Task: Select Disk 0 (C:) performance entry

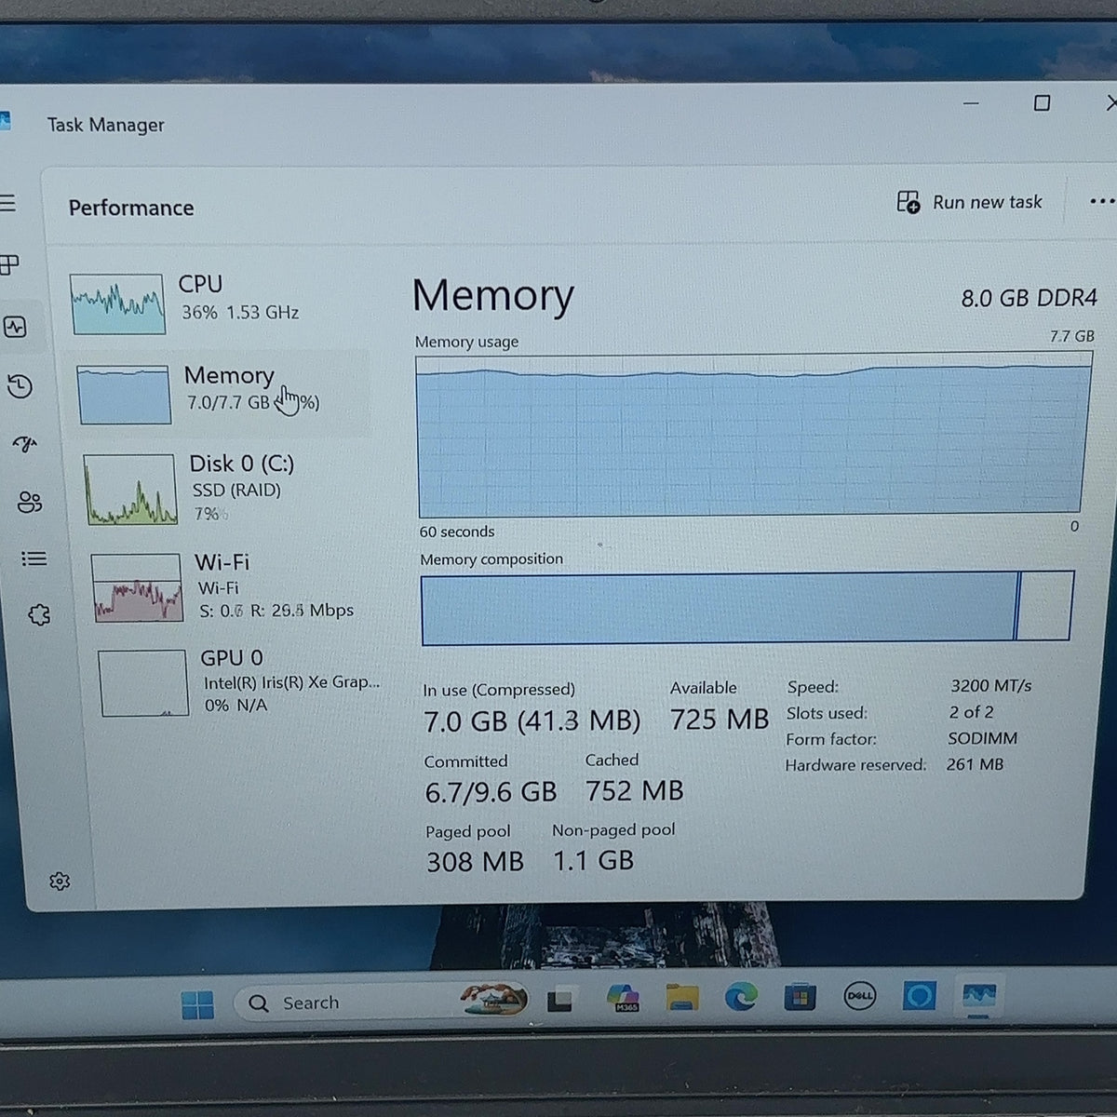Action: 226,488
